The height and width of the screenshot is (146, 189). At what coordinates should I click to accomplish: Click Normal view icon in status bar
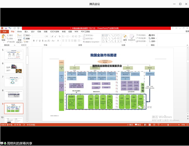[x=145, y=125]
